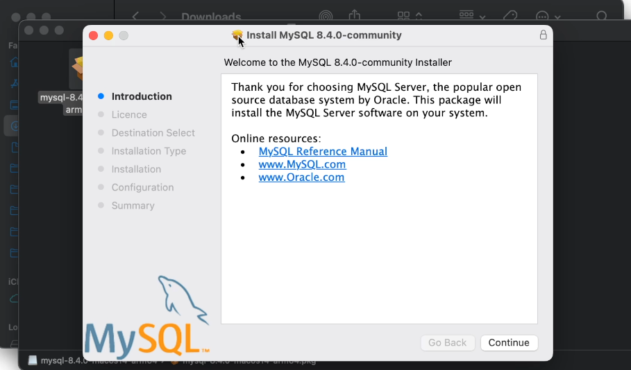The width and height of the screenshot is (631, 370).
Task: Select the Summary step in the sidebar
Action: (133, 206)
